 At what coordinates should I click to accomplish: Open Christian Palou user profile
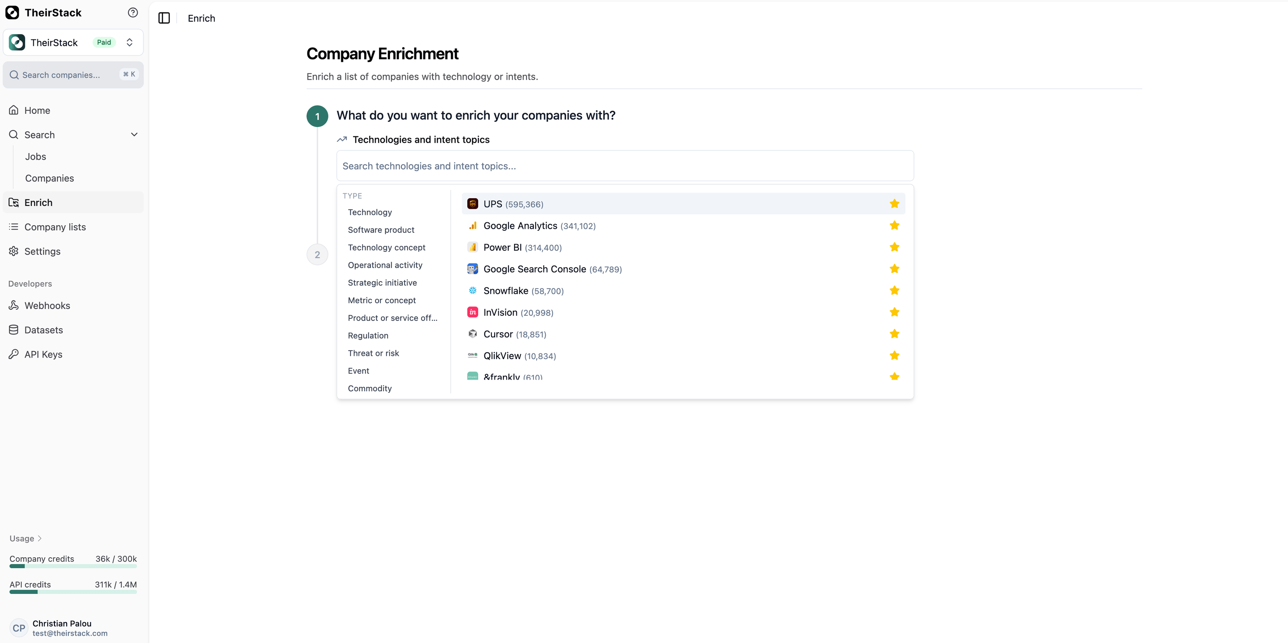[x=73, y=628]
